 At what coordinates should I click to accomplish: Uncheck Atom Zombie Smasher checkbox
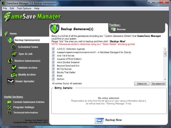pyautogui.click(x=53, y=62)
